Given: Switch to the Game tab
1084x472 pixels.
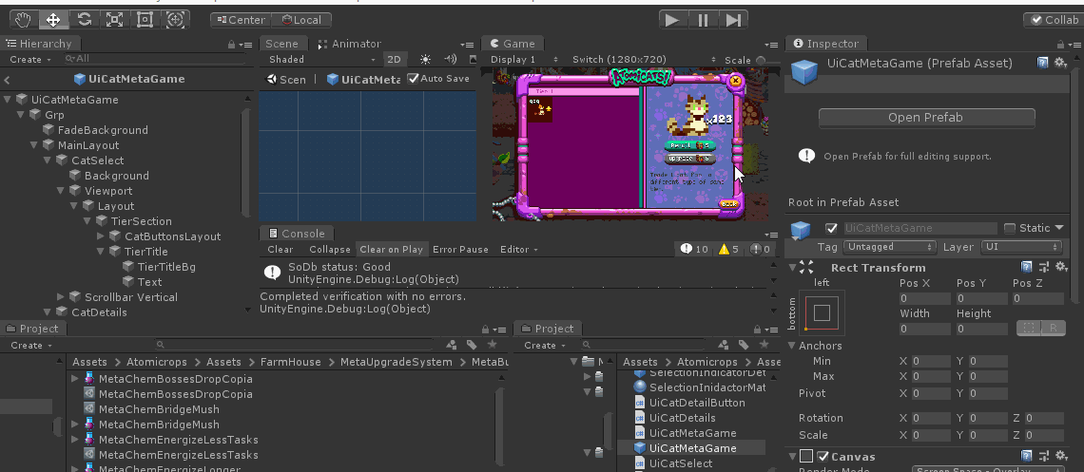Looking at the screenshot, I should pos(513,44).
